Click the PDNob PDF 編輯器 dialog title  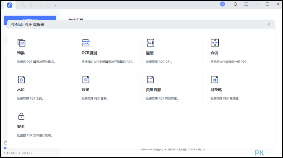[x=27, y=25]
